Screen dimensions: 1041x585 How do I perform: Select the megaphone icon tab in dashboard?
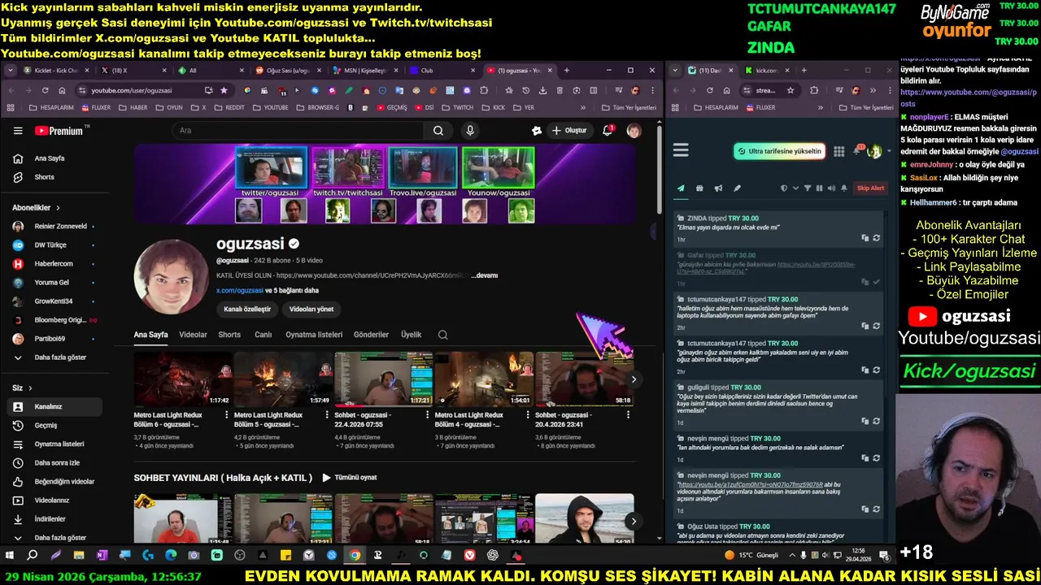tap(718, 188)
